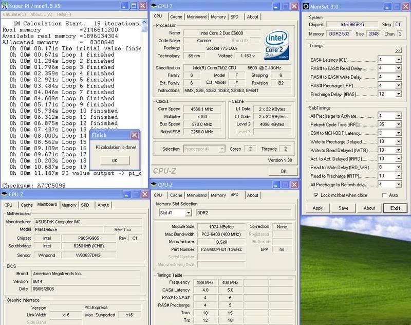411x325 pixels.
Task: Expand the Write to Precharge Delayed dropdown
Action: pyautogui.click(x=399, y=141)
